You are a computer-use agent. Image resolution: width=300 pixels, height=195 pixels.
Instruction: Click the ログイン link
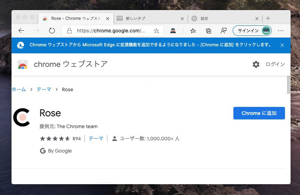pyautogui.click(x=275, y=64)
